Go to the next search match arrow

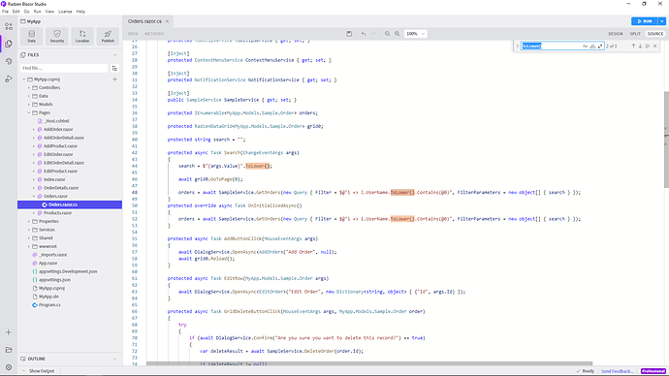tap(640, 47)
